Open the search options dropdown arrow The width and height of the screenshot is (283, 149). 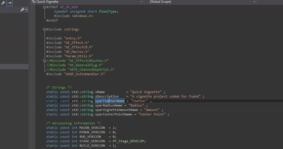[x=26, y=10]
